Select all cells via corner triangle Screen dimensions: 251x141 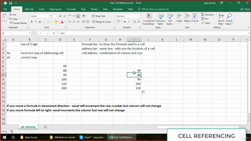pyautogui.click(x=4, y=40)
